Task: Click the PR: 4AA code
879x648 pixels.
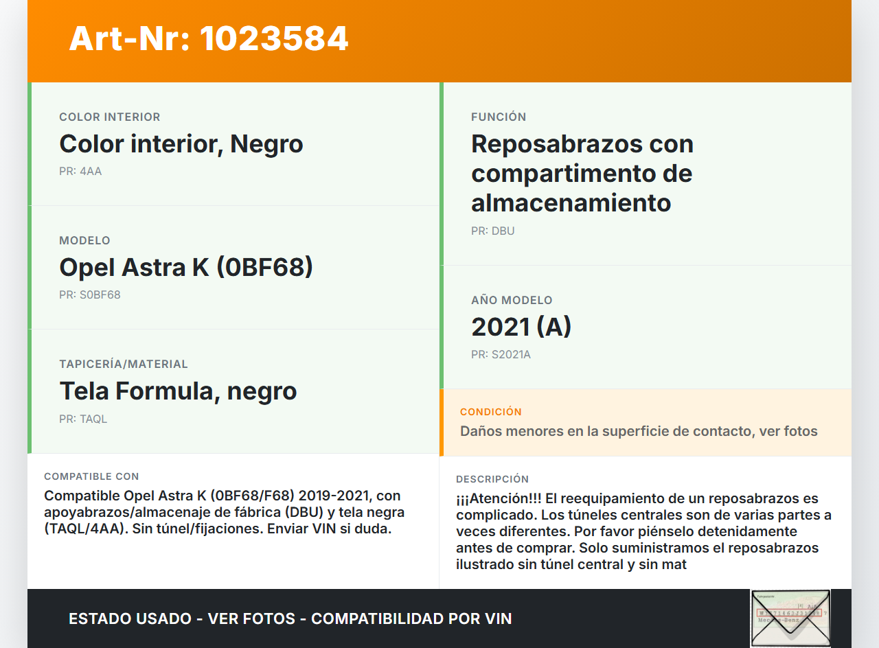Action: click(x=80, y=172)
